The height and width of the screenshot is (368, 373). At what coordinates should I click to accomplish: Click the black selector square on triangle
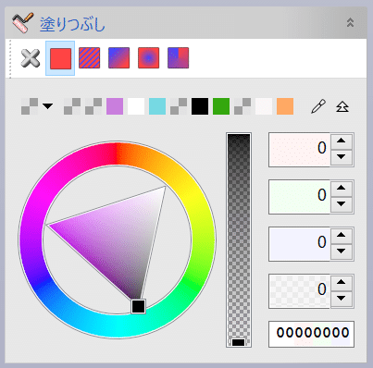click(x=138, y=306)
